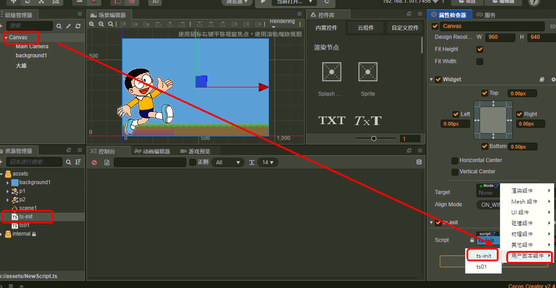Viewport: 556px width, 288px height.
Task: Click the Design Resolution W field
Action: pyautogui.click(x=500, y=37)
